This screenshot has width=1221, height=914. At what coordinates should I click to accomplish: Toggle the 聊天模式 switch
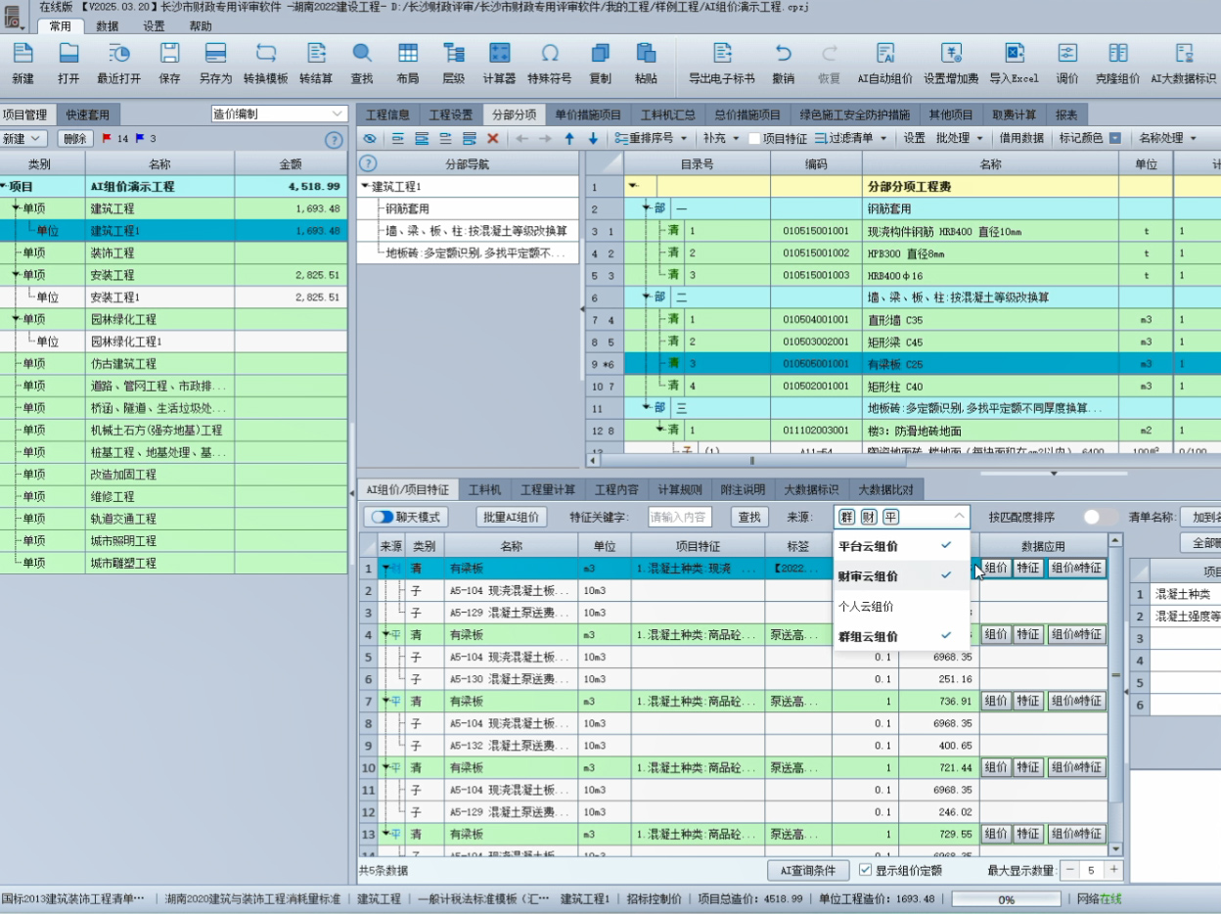382,517
